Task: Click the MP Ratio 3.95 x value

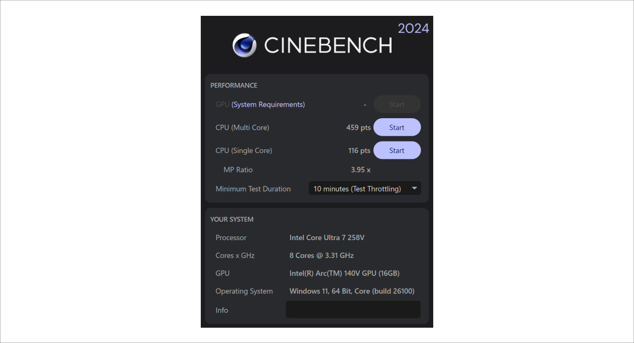Action: (361, 170)
